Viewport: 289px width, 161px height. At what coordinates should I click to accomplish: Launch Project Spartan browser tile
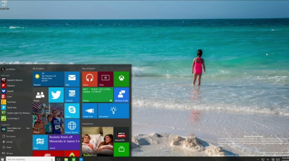pyautogui.click(x=72, y=126)
